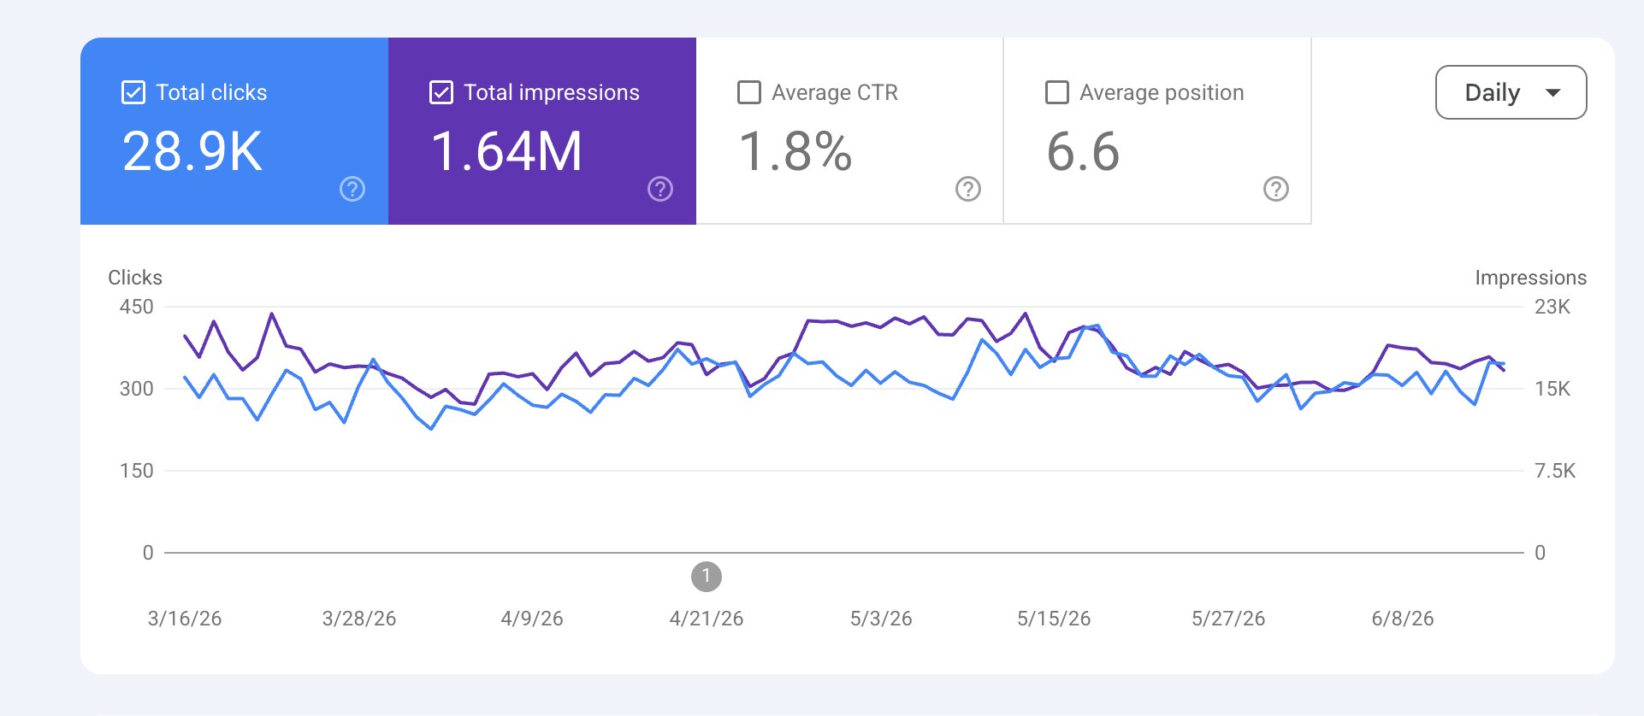Image resolution: width=1644 pixels, height=716 pixels.
Task: Click the Total clicks label
Action: (211, 92)
